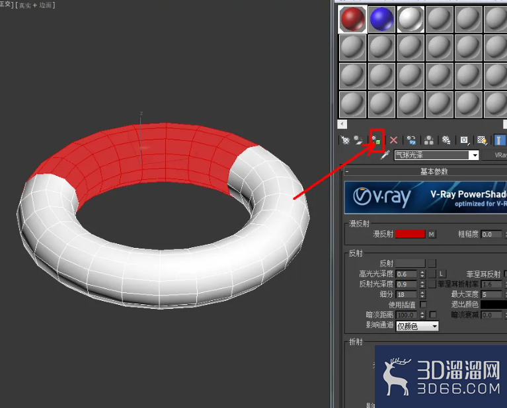Click the 反射光泽度 spinner arrows
The image size is (507, 408).
coord(422,284)
